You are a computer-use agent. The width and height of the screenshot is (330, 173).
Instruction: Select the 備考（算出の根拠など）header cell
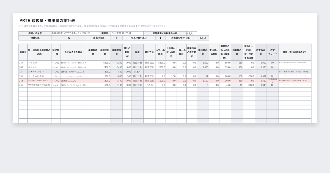(x=295, y=52)
